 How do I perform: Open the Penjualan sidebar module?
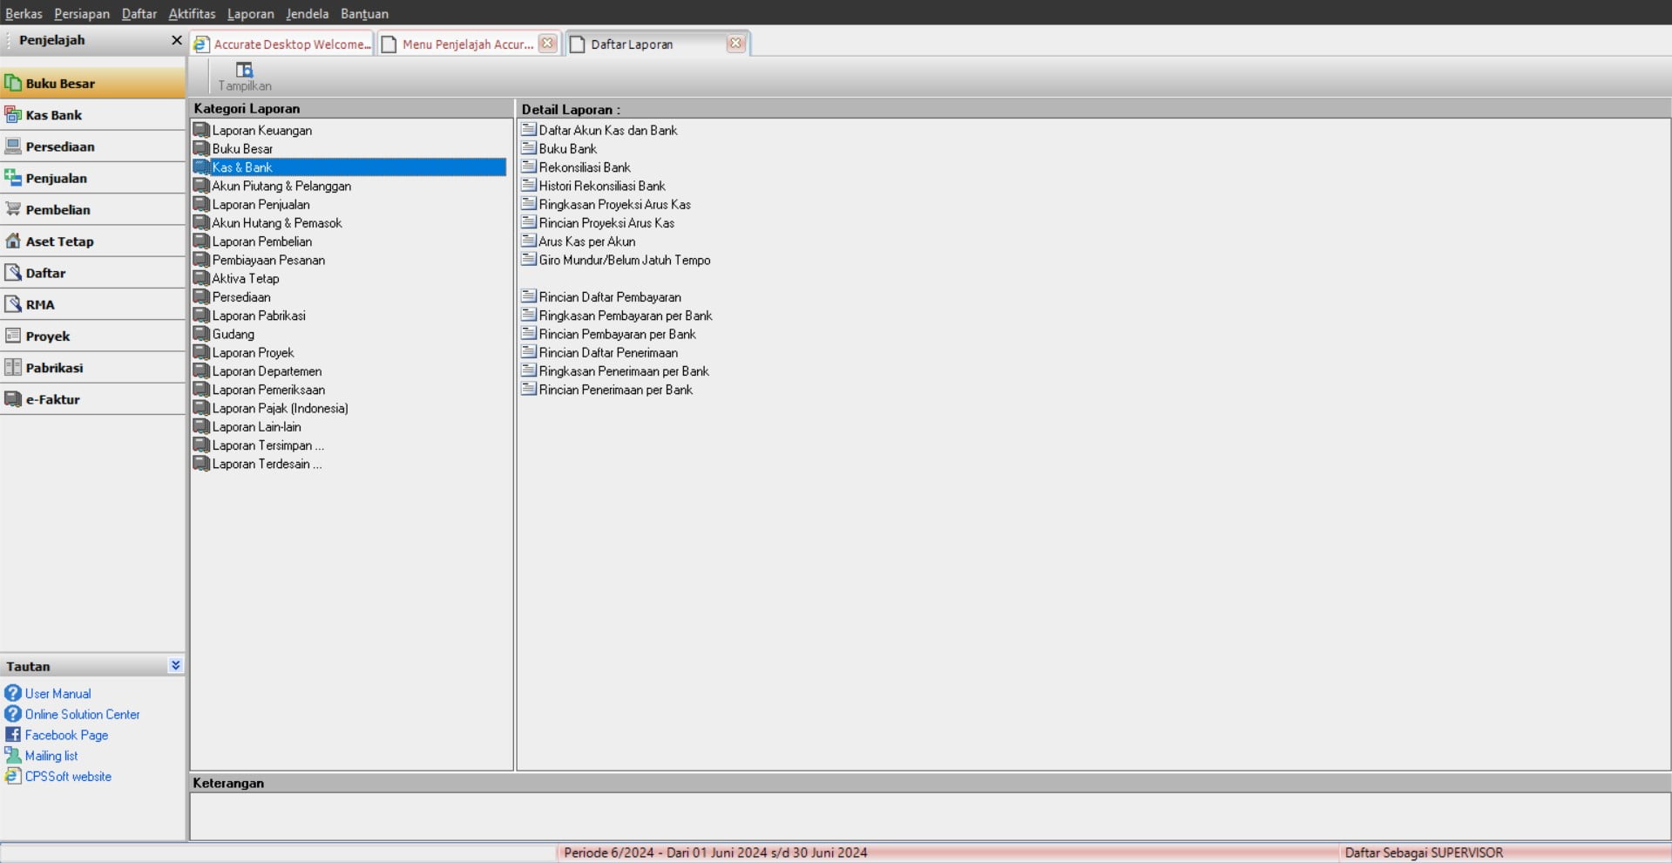coord(56,178)
